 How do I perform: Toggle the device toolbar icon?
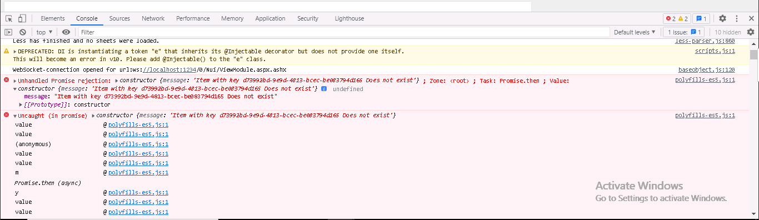(x=22, y=18)
